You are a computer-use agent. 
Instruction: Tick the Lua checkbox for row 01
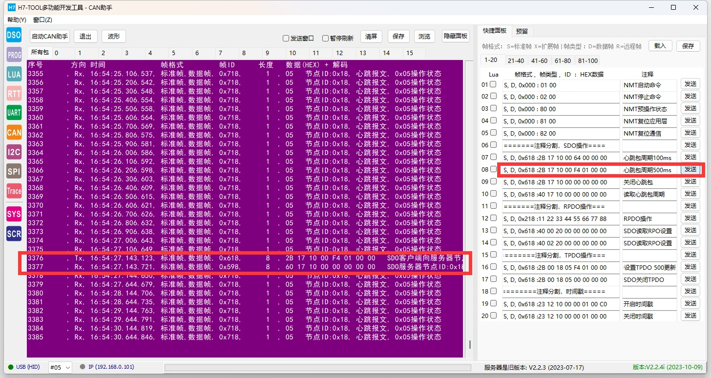click(493, 84)
